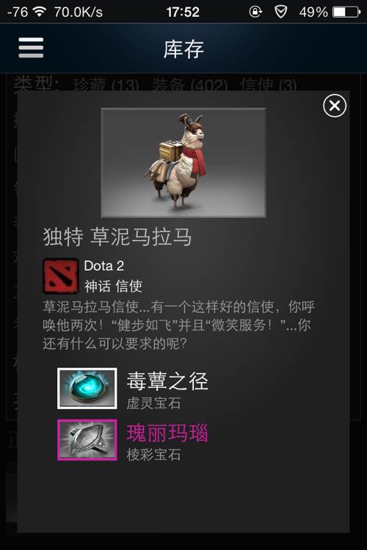Tap the llama courier preview image
Viewport: 367px width, 550px height.
[x=183, y=163]
